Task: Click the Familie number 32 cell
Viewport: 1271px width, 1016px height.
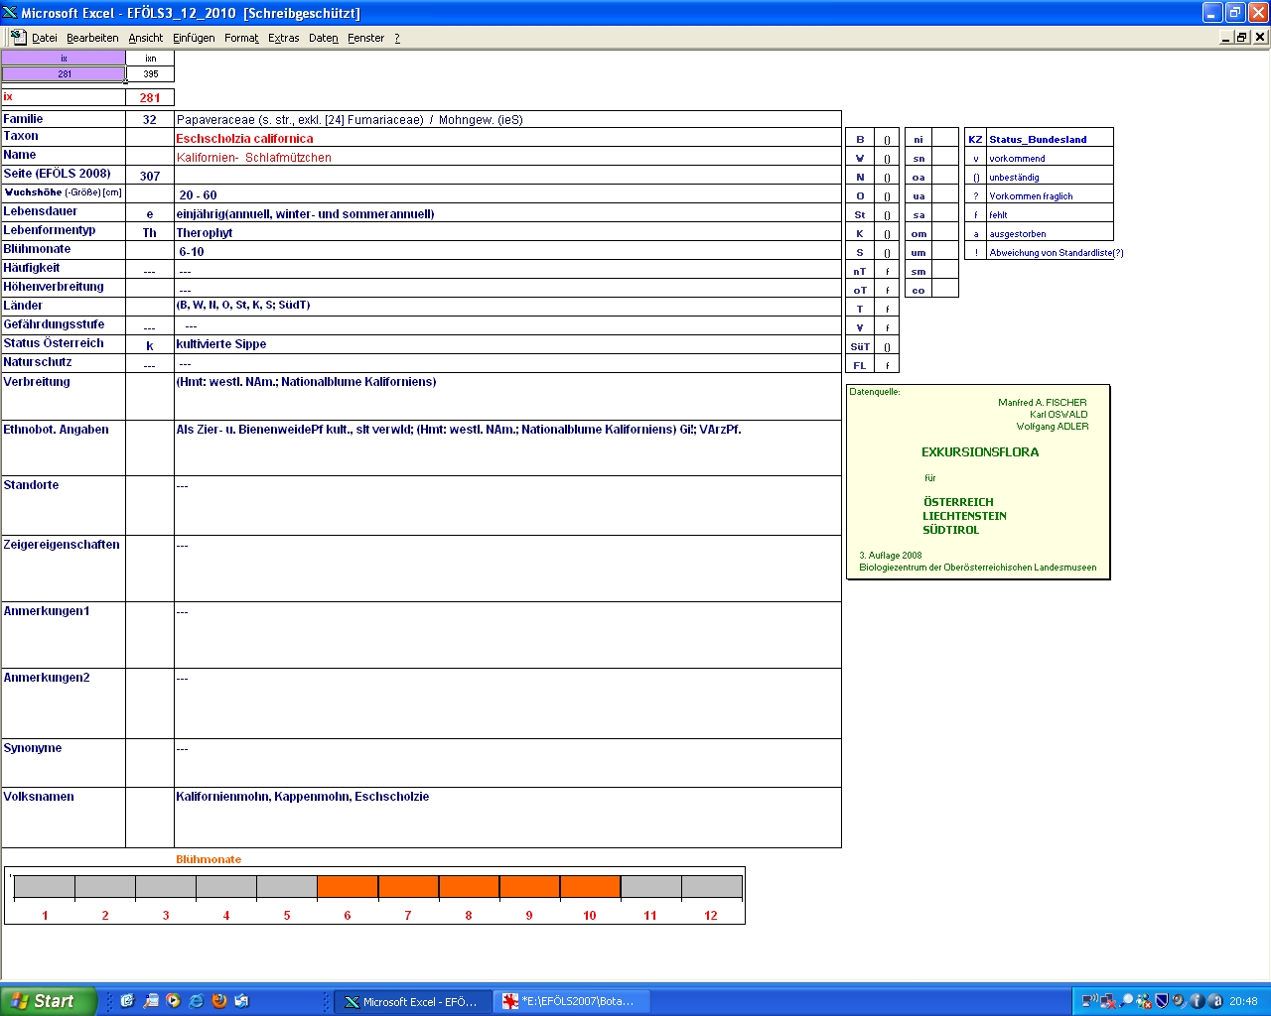Action: (x=150, y=119)
